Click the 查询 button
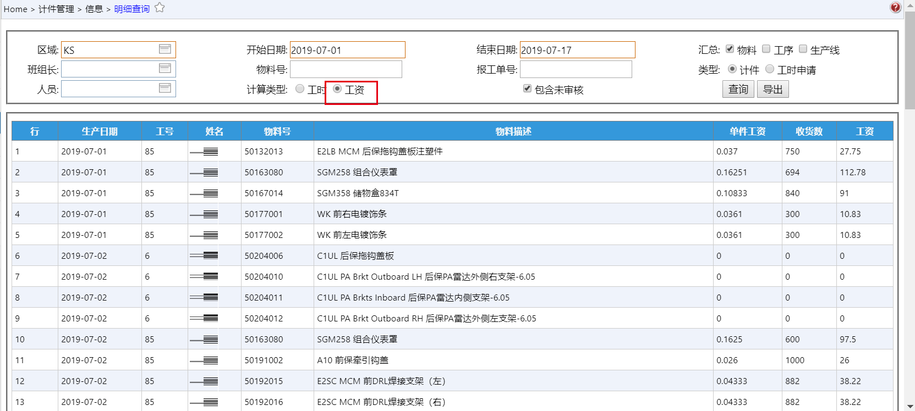The image size is (915, 411). (x=738, y=89)
